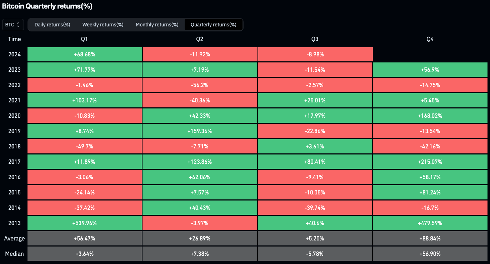Select the Quarterly returns(%) tab
The width and height of the screenshot is (490, 264).
click(x=213, y=25)
